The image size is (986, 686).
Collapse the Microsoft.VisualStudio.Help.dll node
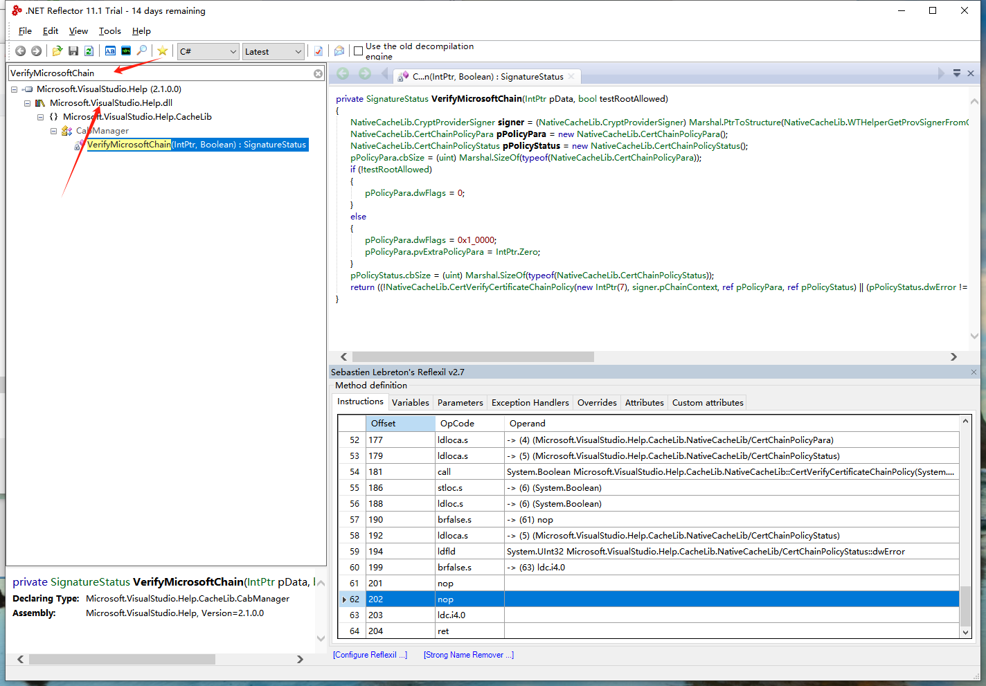[x=27, y=103]
